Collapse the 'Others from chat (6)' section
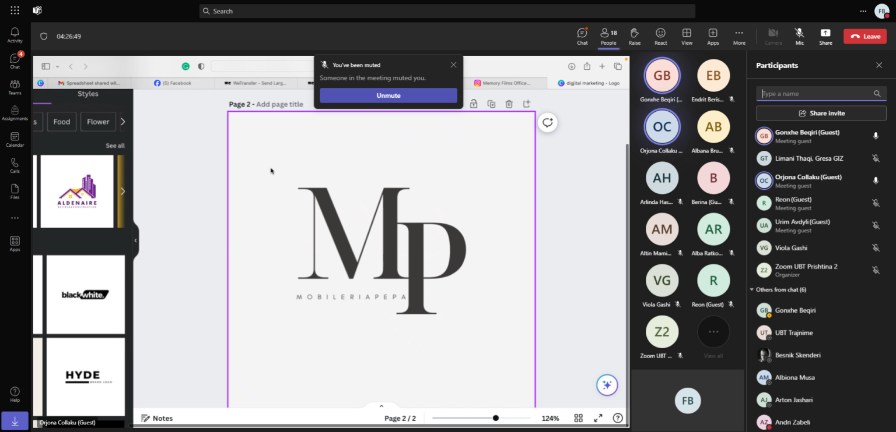 752,289
